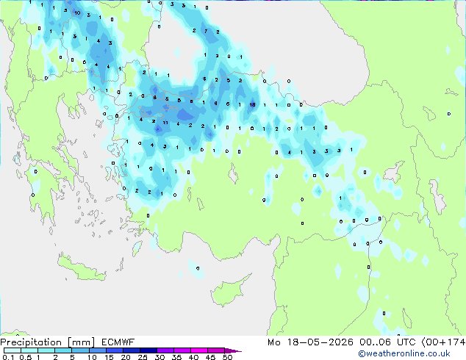This screenshot has width=466, height=360.
Task: Click the purple arrow tip at legend end
Action: (233, 351)
